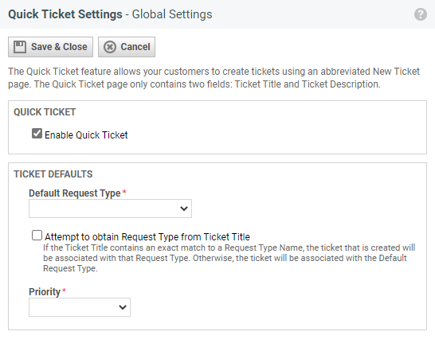This screenshot has height=347, width=435.
Task: Click the Attempt to obtain Request Type label
Action: (x=147, y=237)
